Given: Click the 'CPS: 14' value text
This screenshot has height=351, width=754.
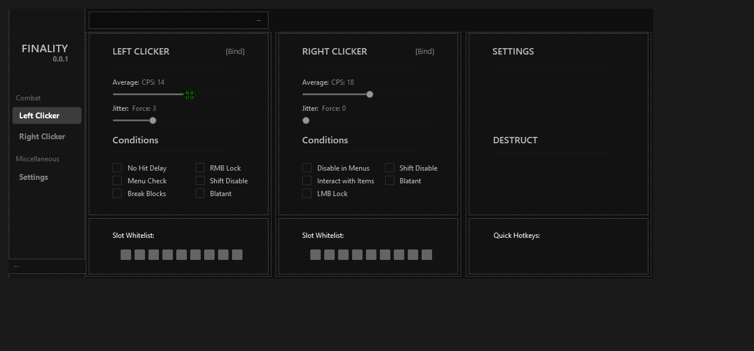Looking at the screenshot, I should point(153,82).
